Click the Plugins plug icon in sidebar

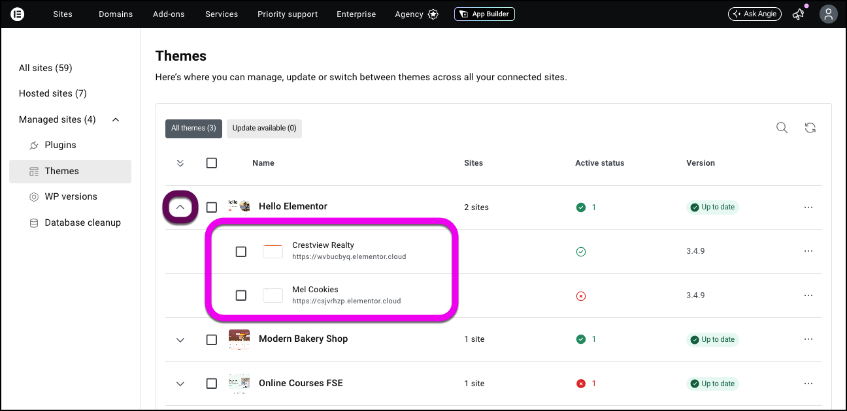point(34,145)
